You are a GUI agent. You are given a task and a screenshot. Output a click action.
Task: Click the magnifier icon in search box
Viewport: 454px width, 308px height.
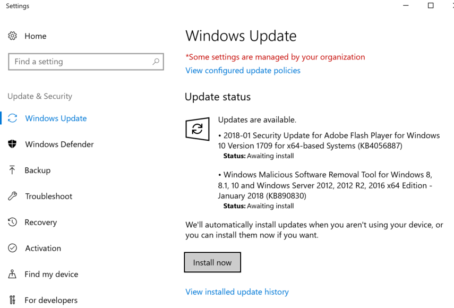(x=156, y=62)
